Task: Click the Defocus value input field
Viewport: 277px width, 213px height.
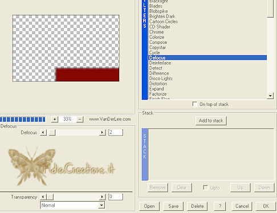Action: click(116, 132)
